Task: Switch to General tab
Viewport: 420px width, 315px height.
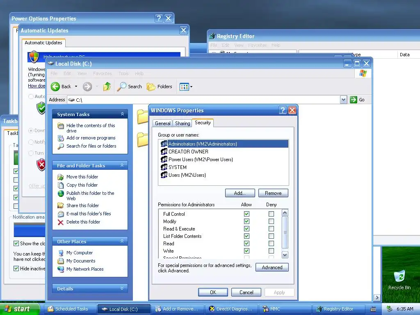Action: [x=162, y=123]
